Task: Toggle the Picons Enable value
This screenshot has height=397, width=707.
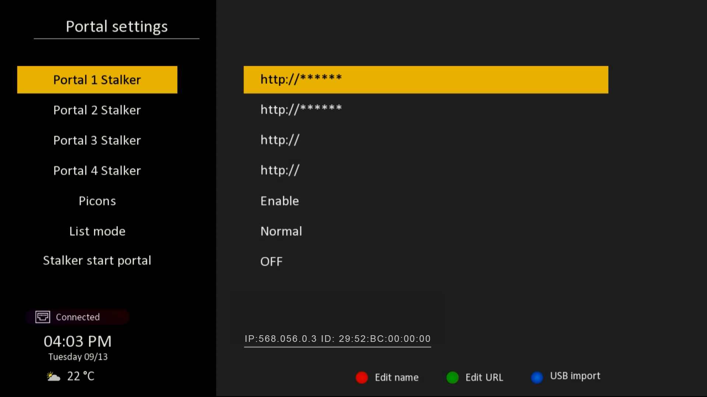Action: 279,201
